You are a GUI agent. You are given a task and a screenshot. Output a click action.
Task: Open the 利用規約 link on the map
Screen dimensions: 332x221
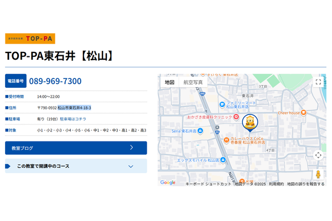[x=276, y=184]
